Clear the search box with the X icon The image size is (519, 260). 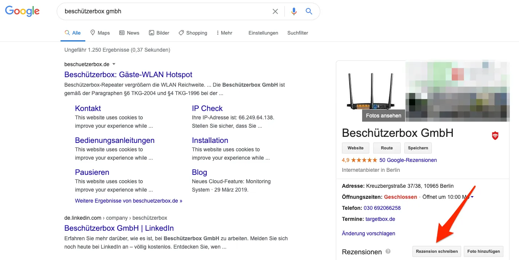coord(275,11)
